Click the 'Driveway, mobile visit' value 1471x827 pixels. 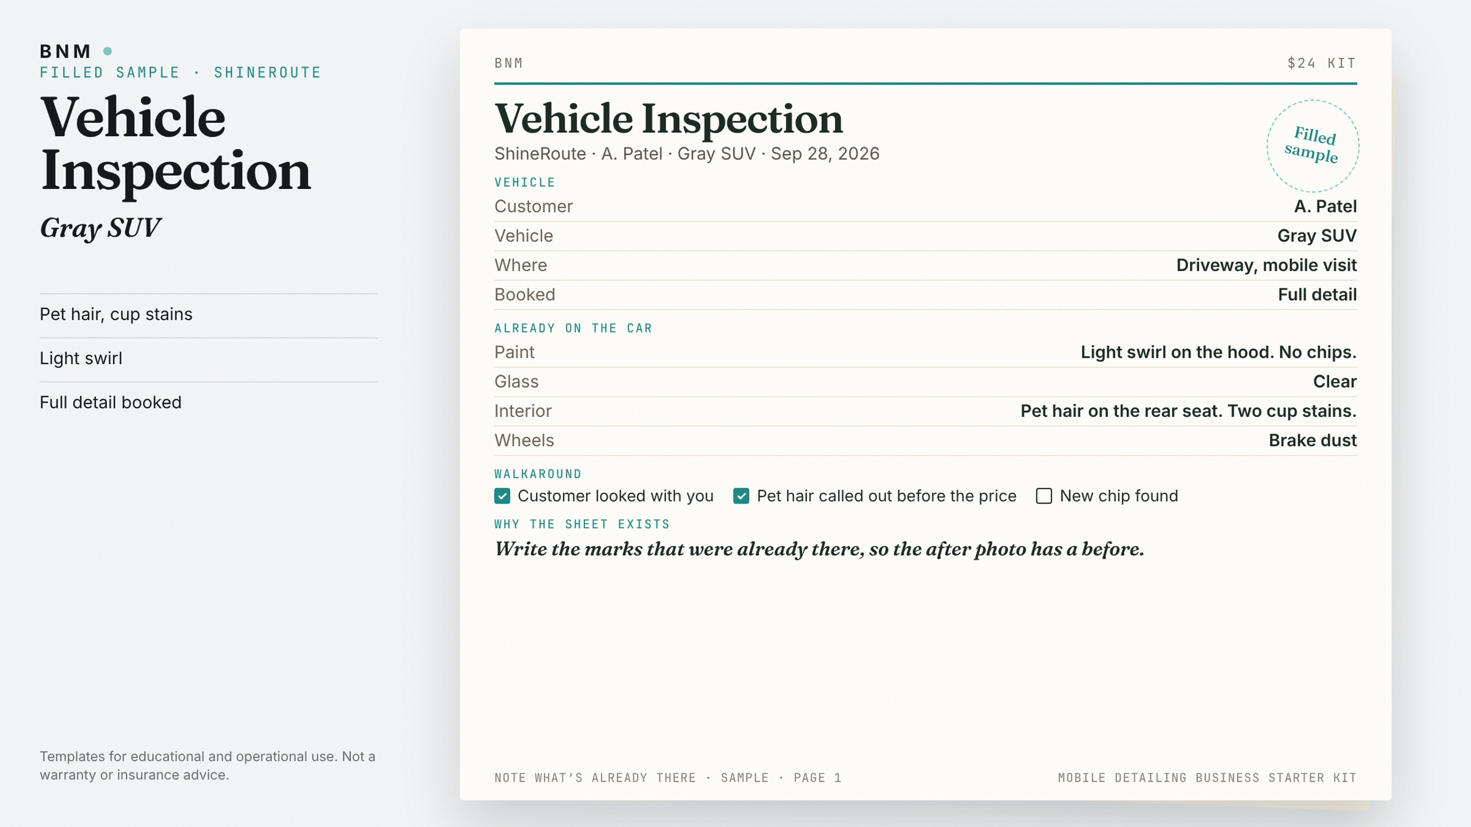tap(1266, 265)
